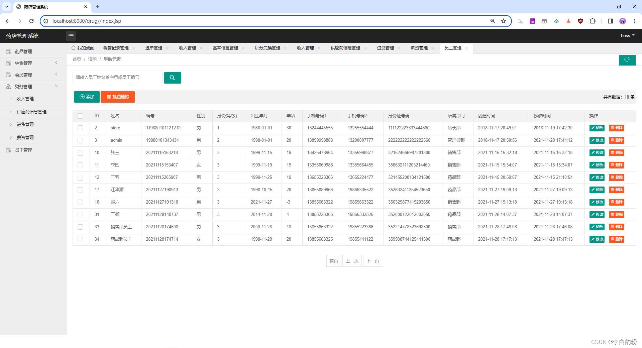The image size is (642, 348).
Task: Open the boss user dropdown
Action: 628,36
